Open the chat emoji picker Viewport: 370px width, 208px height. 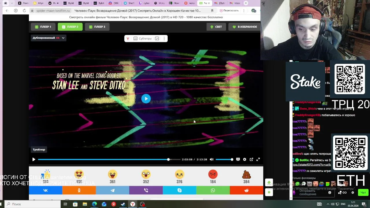coord(330,193)
